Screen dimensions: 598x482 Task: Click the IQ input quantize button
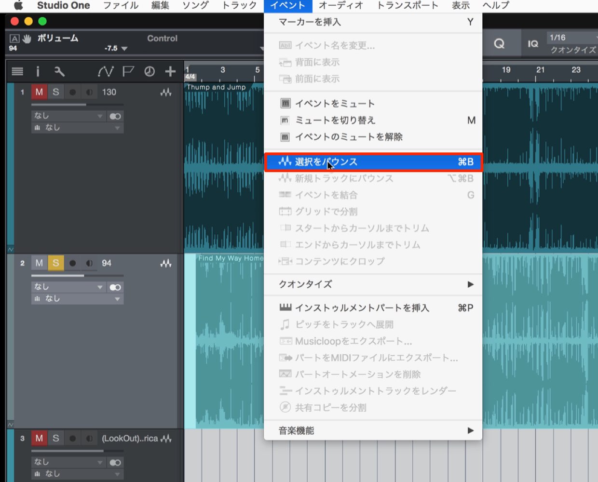pos(532,44)
